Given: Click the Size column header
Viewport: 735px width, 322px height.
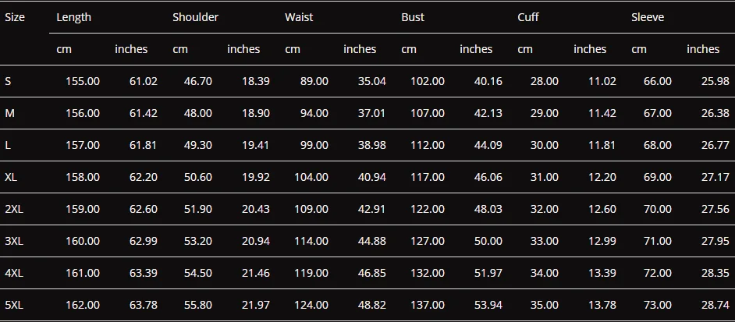Looking at the screenshot, I should pos(15,17).
